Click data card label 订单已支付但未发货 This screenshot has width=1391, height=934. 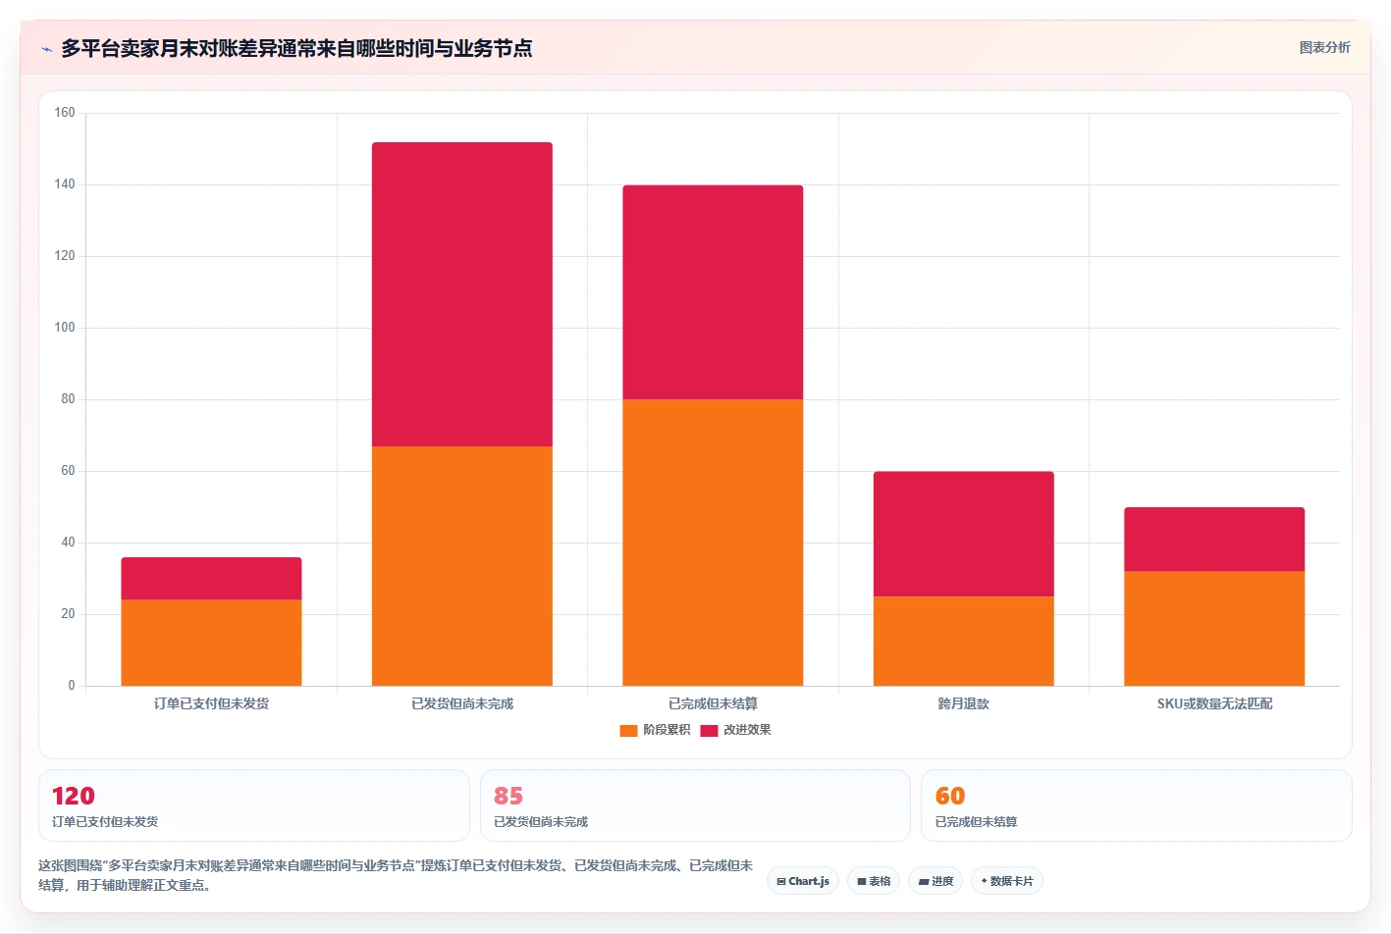105,822
